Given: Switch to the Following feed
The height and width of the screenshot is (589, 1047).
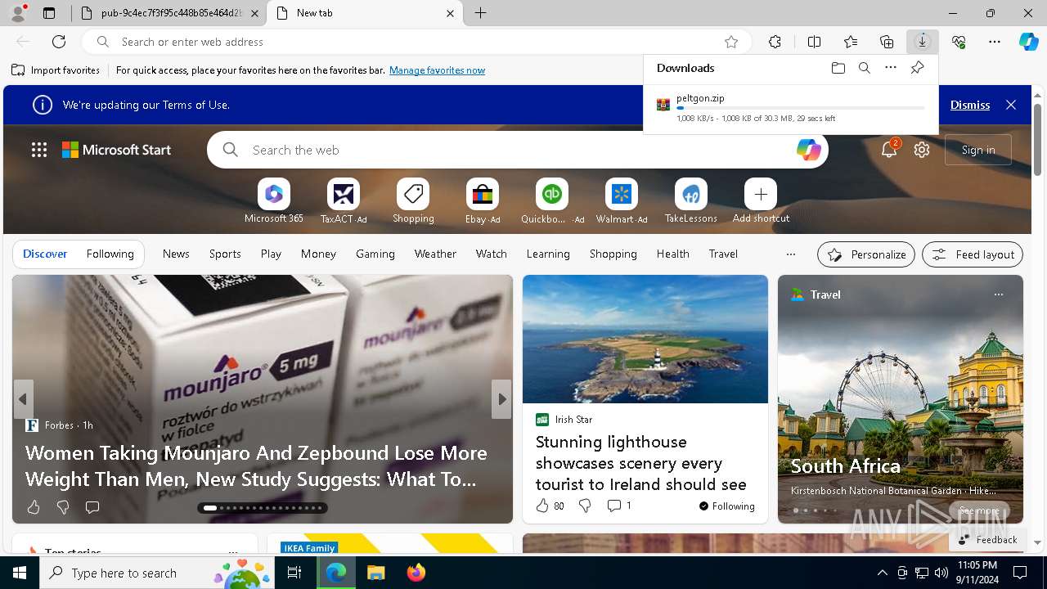Looking at the screenshot, I should click(110, 254).
